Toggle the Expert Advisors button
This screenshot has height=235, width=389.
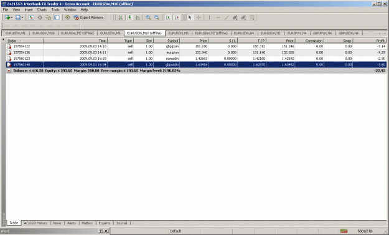pos(89,17)
